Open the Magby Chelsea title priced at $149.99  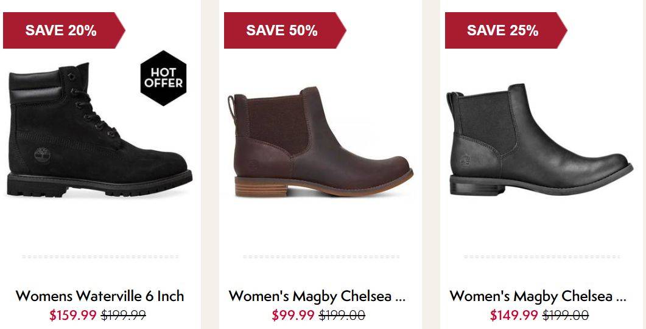[538, 296]
